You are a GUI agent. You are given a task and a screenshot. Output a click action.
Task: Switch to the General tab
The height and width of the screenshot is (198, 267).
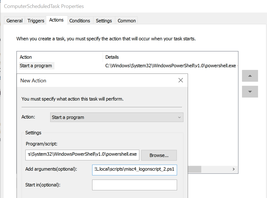pyautogui.click(x=15, y=21)
